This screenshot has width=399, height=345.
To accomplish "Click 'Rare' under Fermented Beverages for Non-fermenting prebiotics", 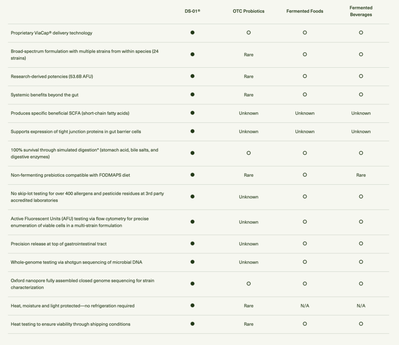I will tap(361, 175).
